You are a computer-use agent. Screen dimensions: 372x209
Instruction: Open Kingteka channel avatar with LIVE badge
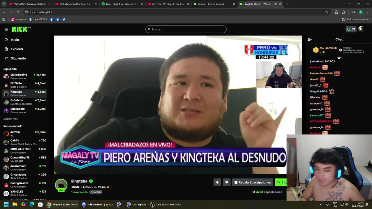pos(61,185)
